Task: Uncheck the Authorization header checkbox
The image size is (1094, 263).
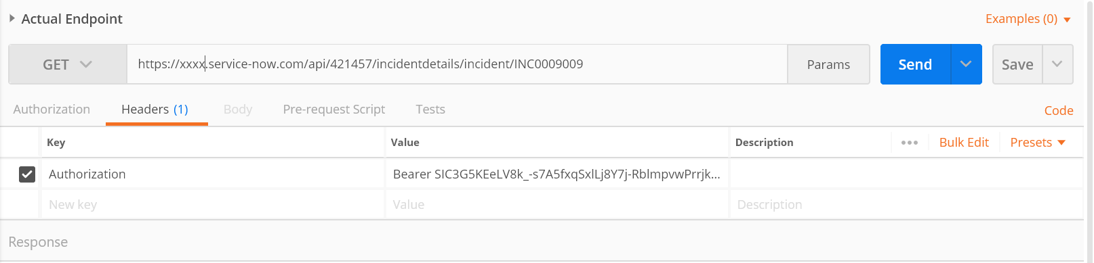Action: tap(27, 174)
